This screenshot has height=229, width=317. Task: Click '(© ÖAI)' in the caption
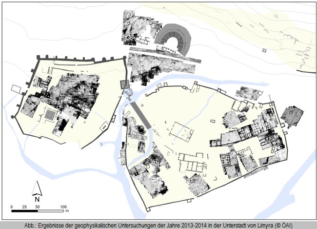click(x=283, y=226)
